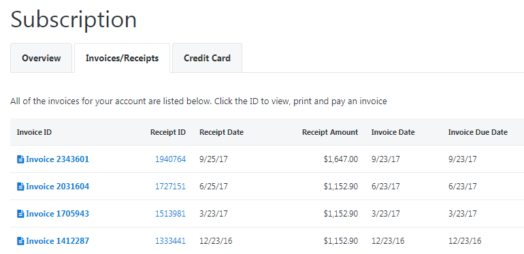Click the Invoice ID column header
This screenshot has height=254, width=524.
(34, 132)
